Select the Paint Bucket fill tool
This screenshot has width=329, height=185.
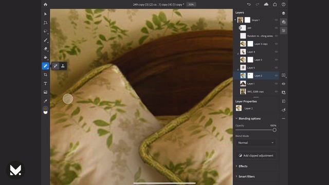point(46,57)
